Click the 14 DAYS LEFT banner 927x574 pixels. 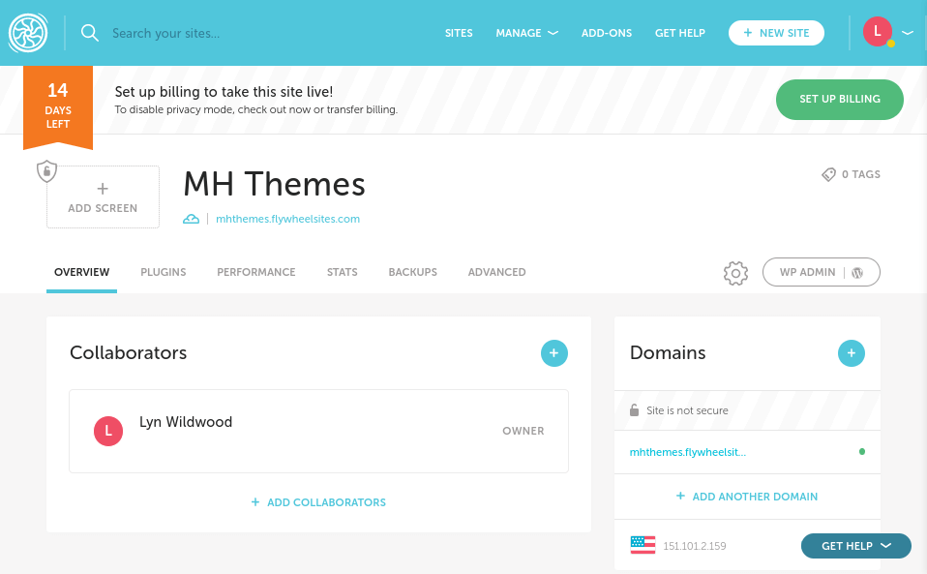(x=58, y=106)
